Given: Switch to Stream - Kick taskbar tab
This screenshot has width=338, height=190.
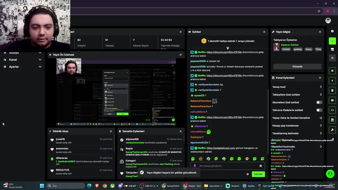Looking at the screenshot, I should coord(192,186).
